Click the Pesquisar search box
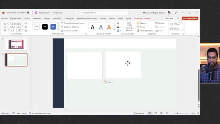 (101, 13)
